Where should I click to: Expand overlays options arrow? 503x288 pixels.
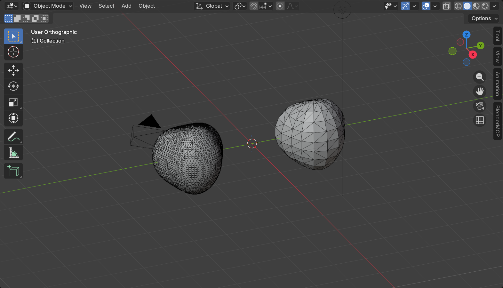click(x=435, y=6)
